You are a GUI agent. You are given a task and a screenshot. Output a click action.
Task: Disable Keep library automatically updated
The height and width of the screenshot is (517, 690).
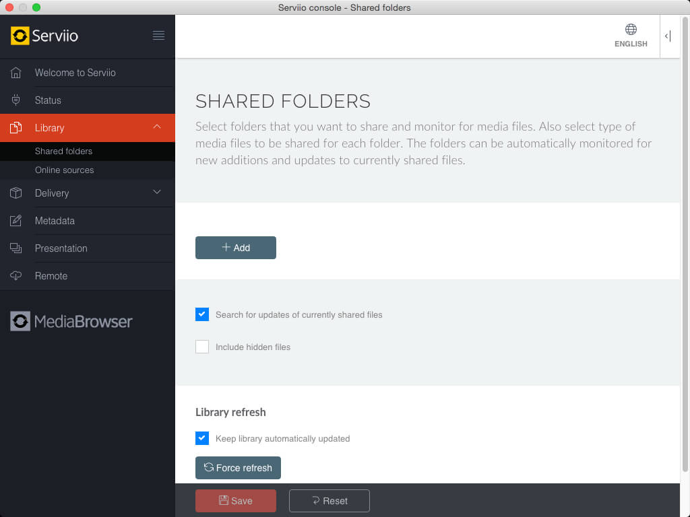tap(202, 438)
